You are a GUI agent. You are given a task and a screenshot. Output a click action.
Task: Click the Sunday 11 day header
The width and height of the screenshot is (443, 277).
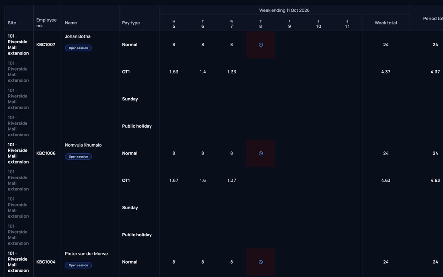click(347, 24)
